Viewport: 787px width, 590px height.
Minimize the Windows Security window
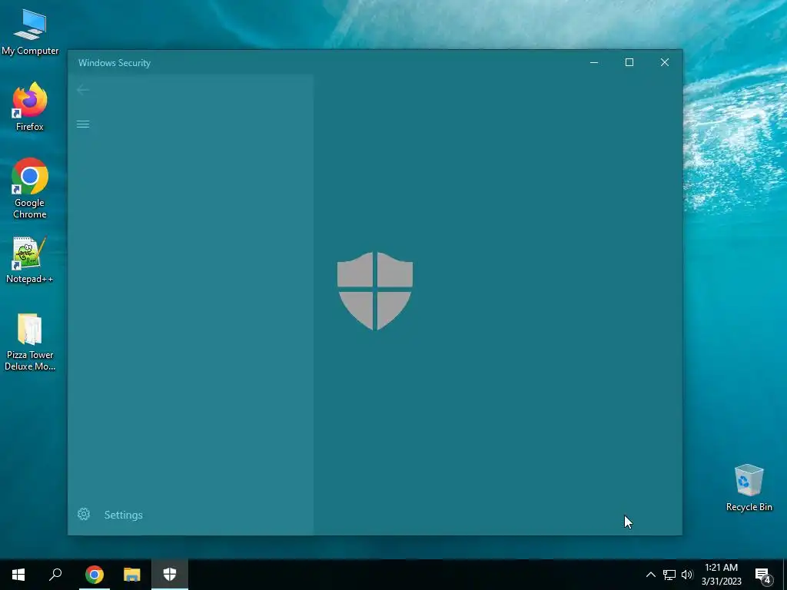(x=594, y=62)
